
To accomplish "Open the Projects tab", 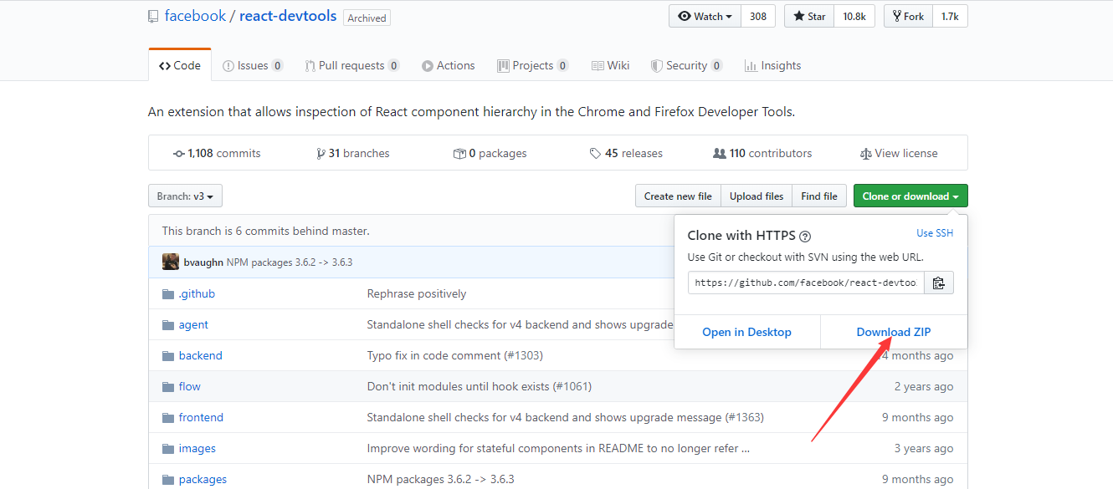I will (533, 65).
